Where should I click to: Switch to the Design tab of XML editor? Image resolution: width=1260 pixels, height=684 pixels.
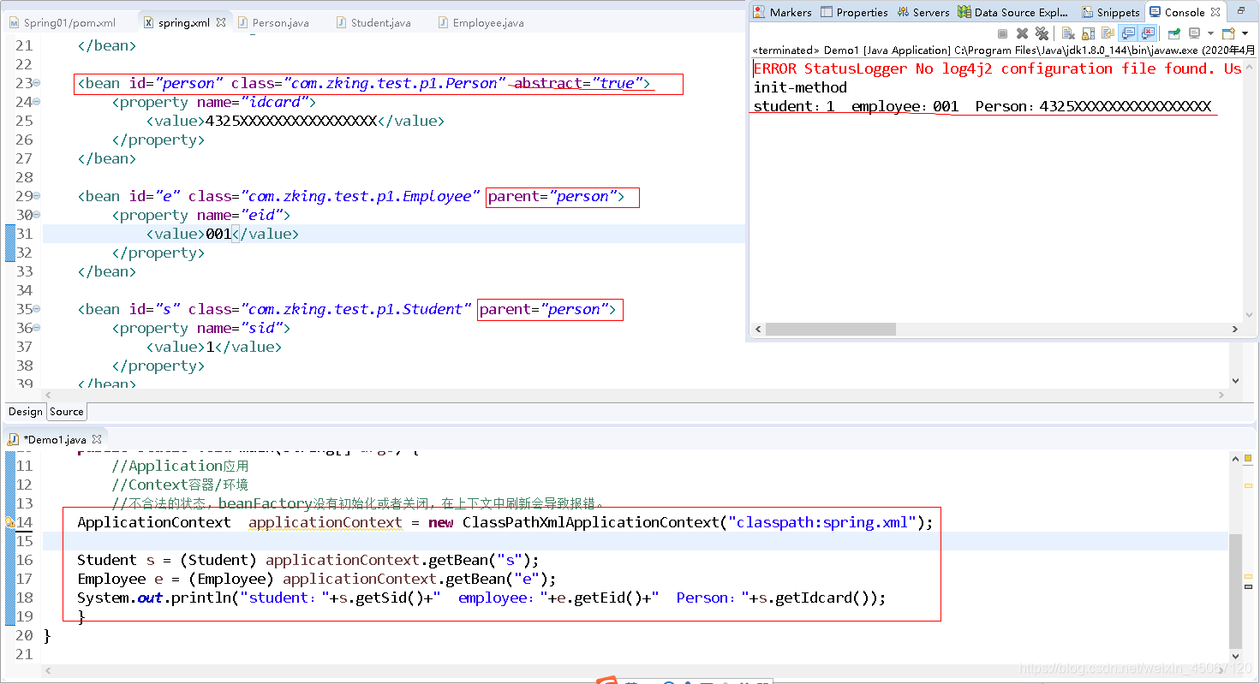[x=26, y=412]
